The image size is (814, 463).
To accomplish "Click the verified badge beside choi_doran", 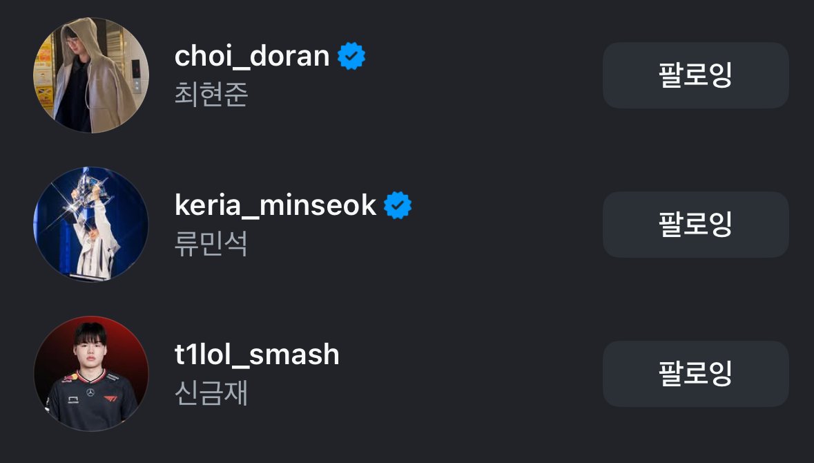I will [x=351, y=57].
